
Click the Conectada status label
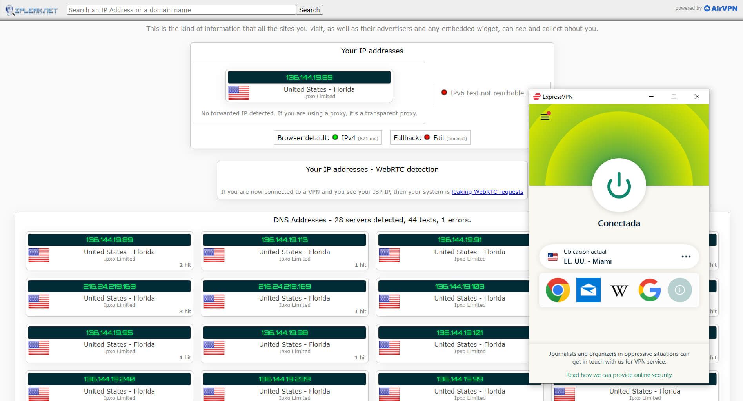coord(619,223)
